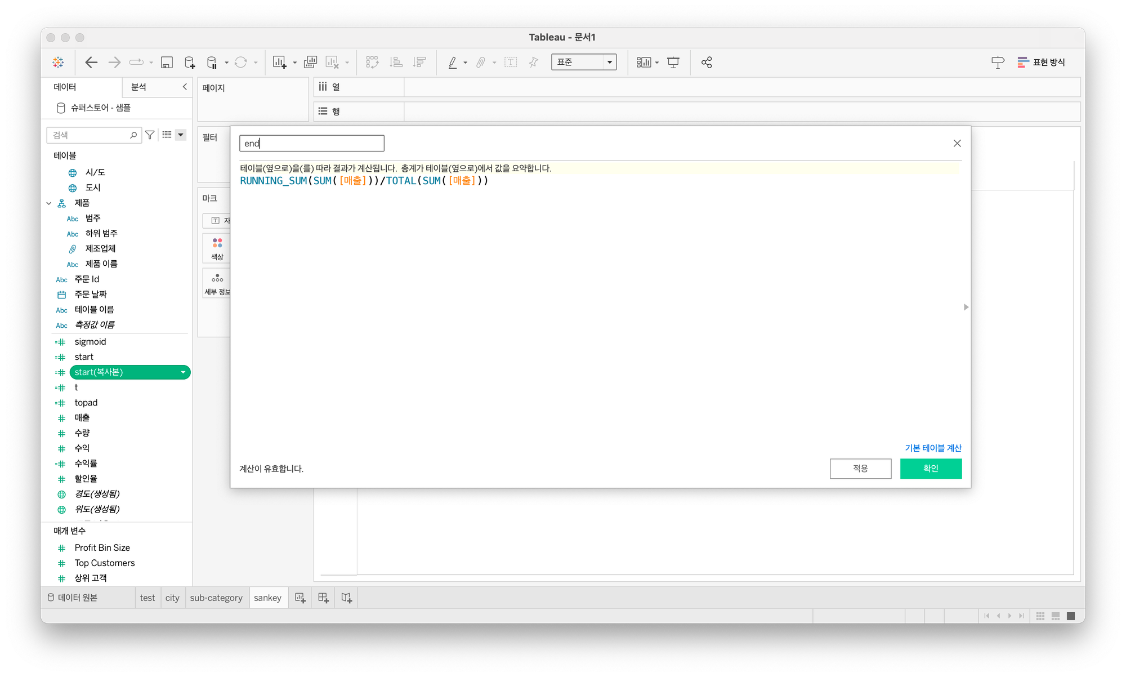The height and width of the screenshot is (677, 1126).
Task: Click the Tableau logo start page icon
Action: pyautogui.click(x=58, y=63)
